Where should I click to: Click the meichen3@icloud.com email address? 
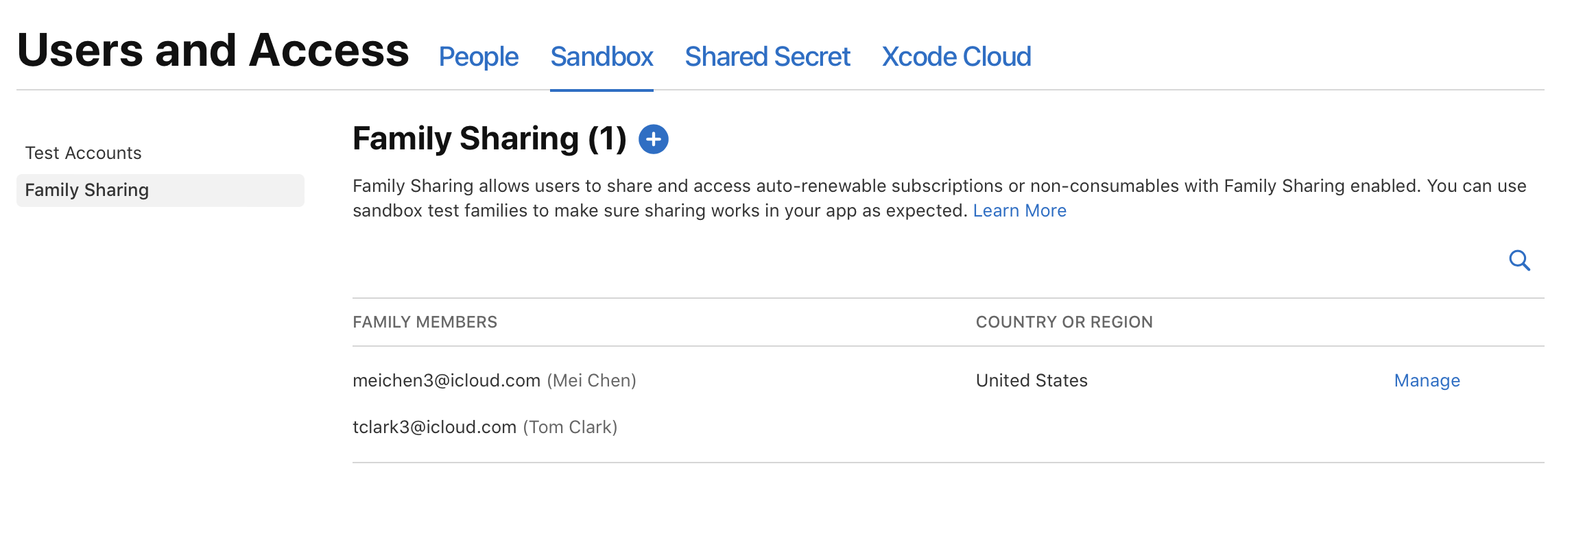446,380
